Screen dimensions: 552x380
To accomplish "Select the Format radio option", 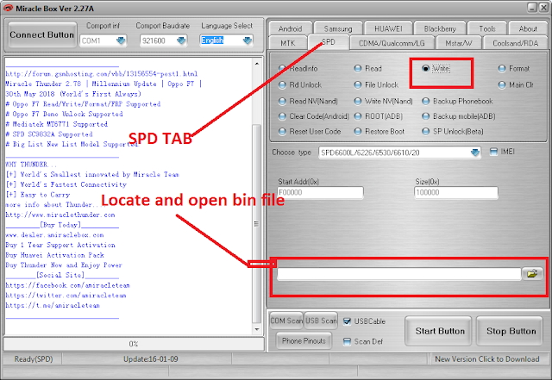I will (502, 68).
